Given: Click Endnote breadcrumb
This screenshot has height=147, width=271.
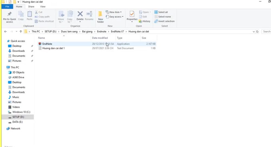Looking at the screenshot, I should [102, 32].
